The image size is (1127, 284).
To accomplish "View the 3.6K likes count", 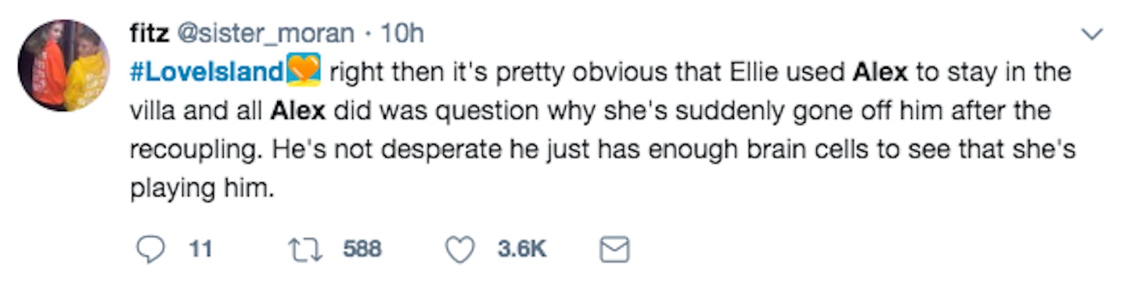I will pyautogui.click(x=521, y=250).
